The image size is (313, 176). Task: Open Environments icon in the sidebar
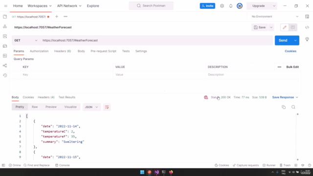(x=5, y=36)
